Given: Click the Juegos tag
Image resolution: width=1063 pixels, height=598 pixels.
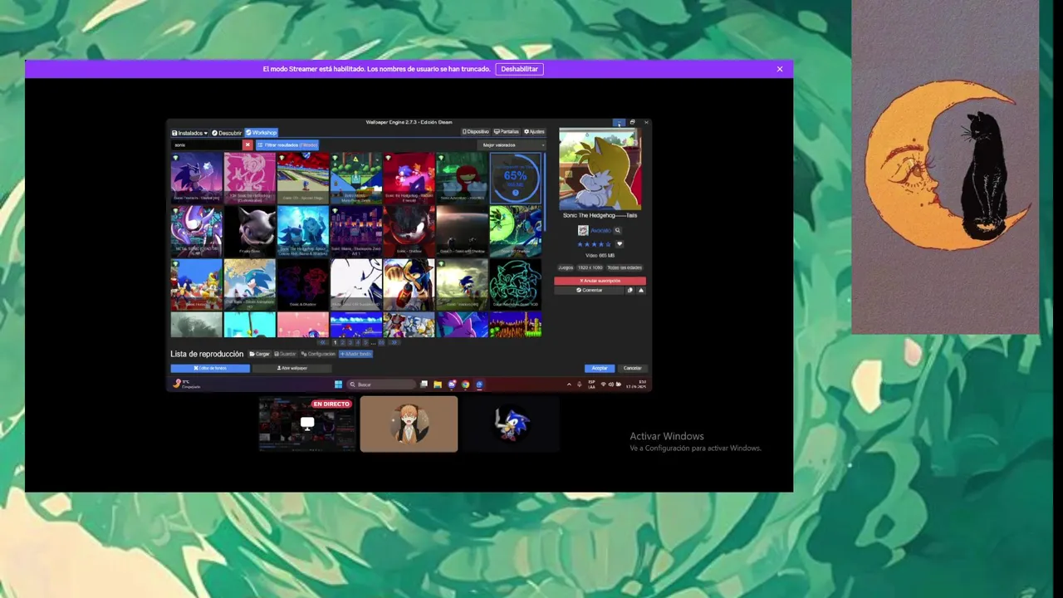Looking at the screenshot, I should coord(566,267).
